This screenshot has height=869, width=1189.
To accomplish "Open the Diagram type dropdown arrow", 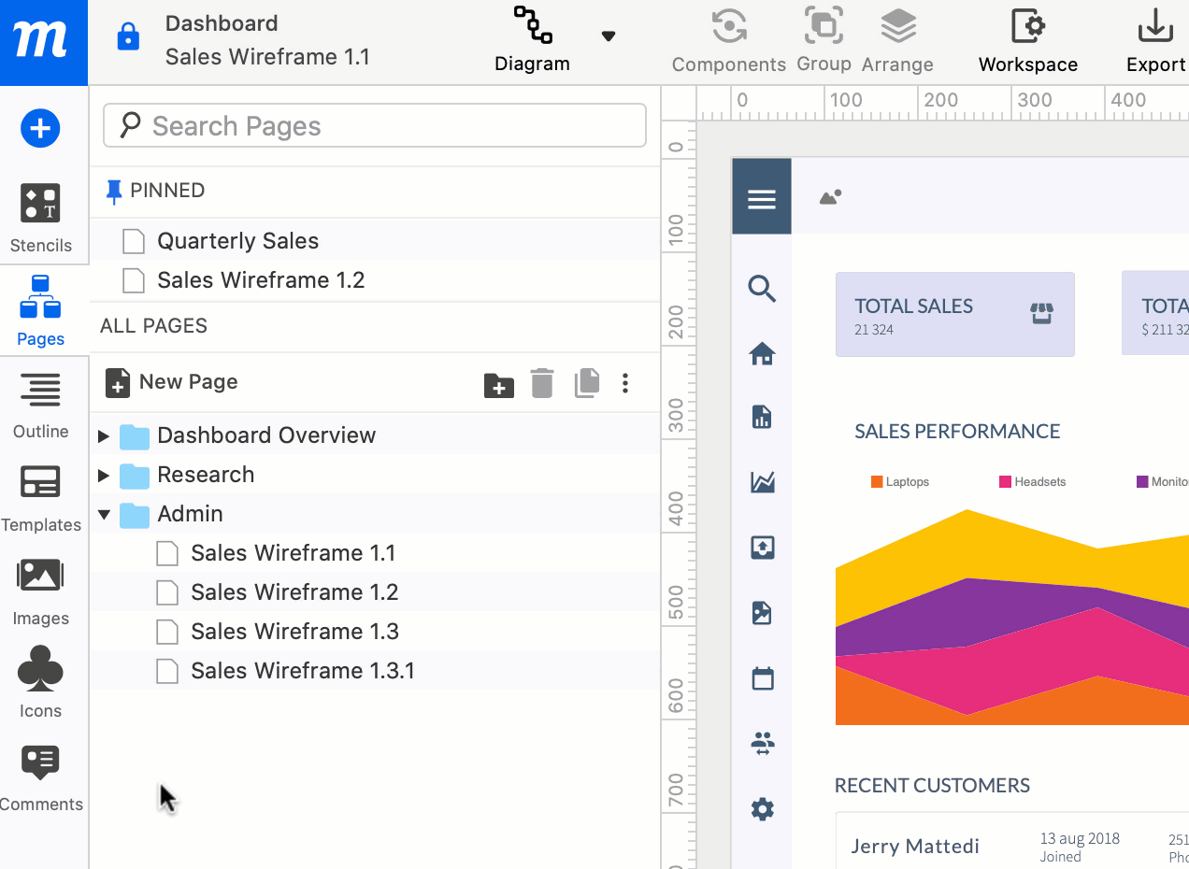I will (608, 36).
